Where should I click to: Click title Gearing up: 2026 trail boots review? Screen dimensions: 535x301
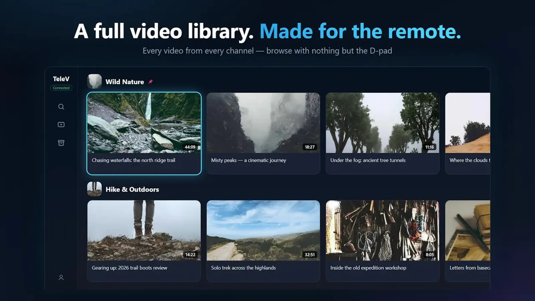pyautogui.click(x=129, y=268)
